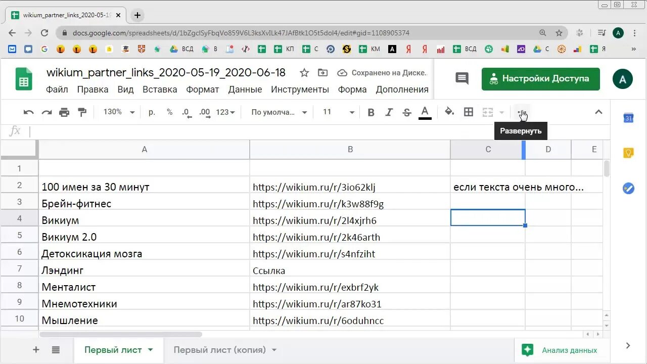Select column B header
The width and height of the screenshot is (647, 364).
(x=350, y=150)
